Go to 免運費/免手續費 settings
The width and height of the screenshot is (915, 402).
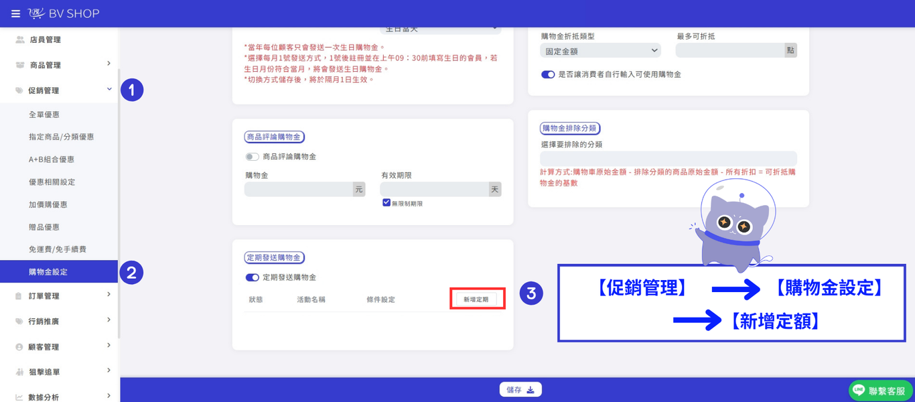pyautogui.click(x=58, y=249)
